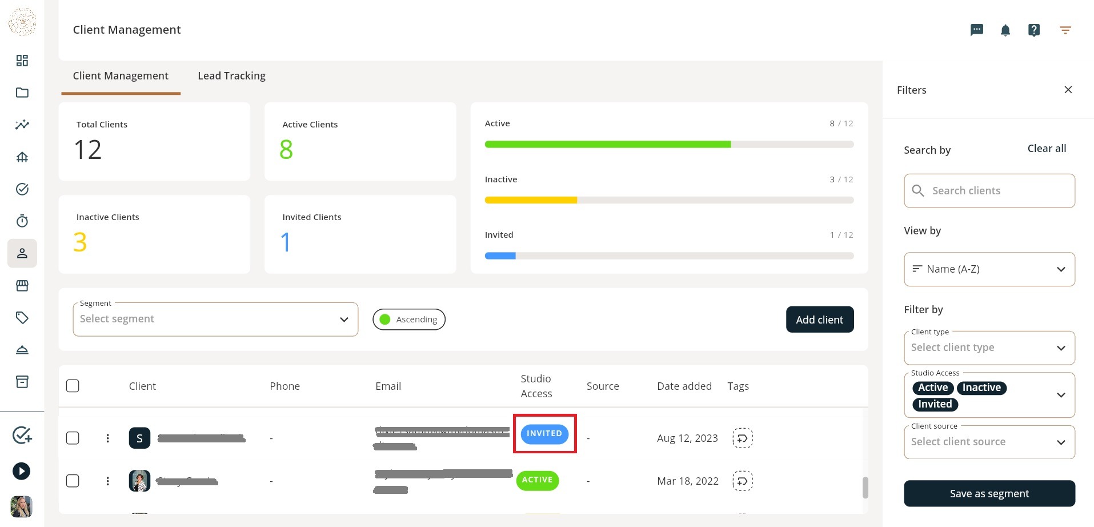Screen dimensions: 1094x527
Task: Open the stopwatch timer icon in sidebar
Action: coord(22,221)
